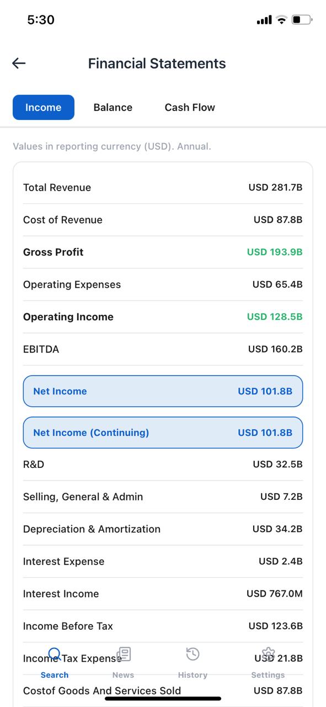This screenshot has height=707, width=326.
Task: Switch to the Balance tab
Action: (113, 107)
